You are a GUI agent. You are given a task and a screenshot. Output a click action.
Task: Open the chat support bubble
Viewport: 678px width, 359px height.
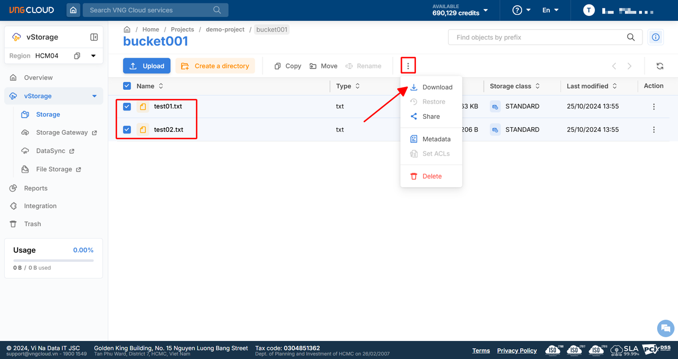(x=666, y=328)
